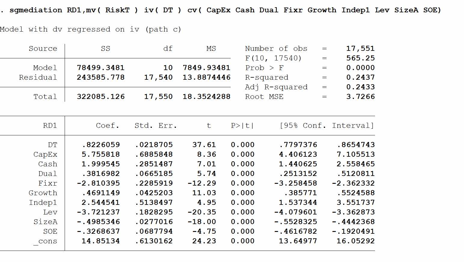464x262 pixels.
Task: Click the Residual row label
Action: click(38, 78)
